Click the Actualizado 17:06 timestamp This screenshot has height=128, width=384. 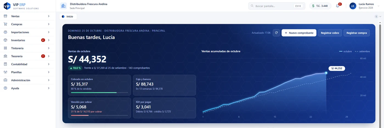pyautogui.click(x=261, y=33)
